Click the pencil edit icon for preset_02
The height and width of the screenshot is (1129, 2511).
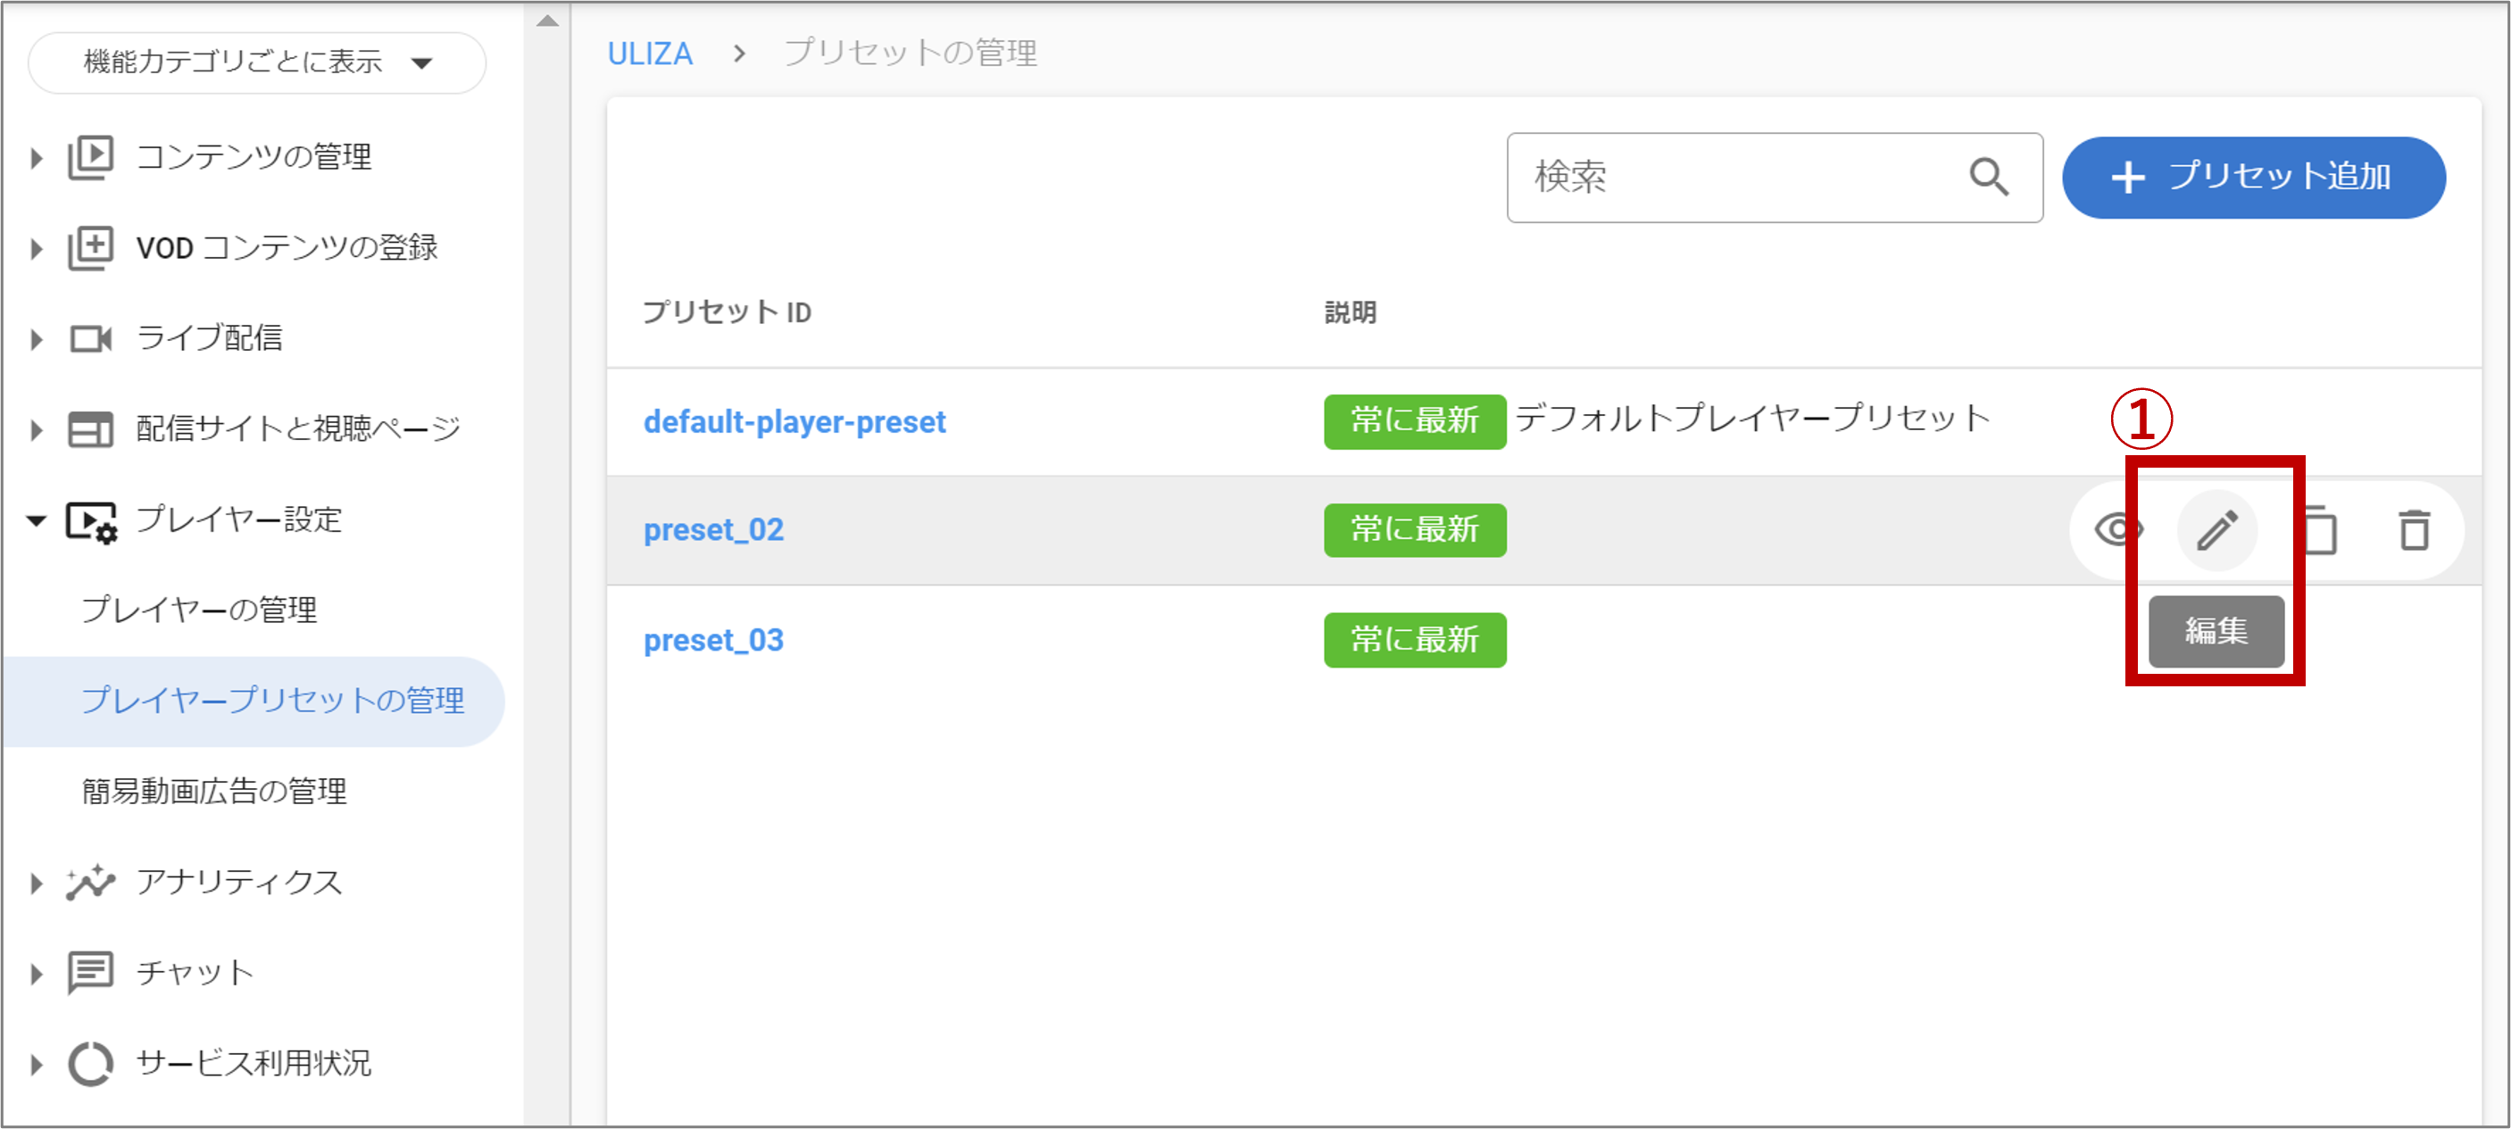pos(2216,530)
